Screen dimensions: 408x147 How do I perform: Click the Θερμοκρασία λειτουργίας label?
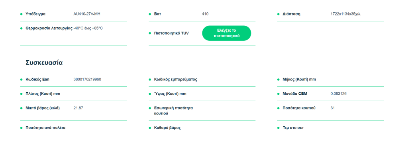[49, 28]
